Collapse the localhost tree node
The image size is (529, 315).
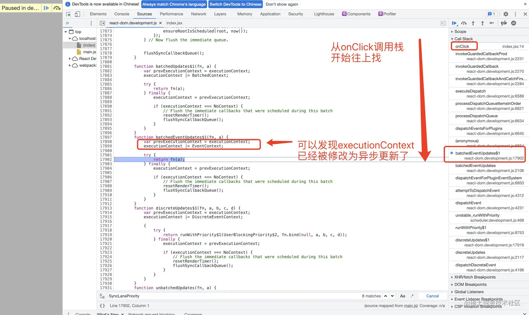[70, 38]
